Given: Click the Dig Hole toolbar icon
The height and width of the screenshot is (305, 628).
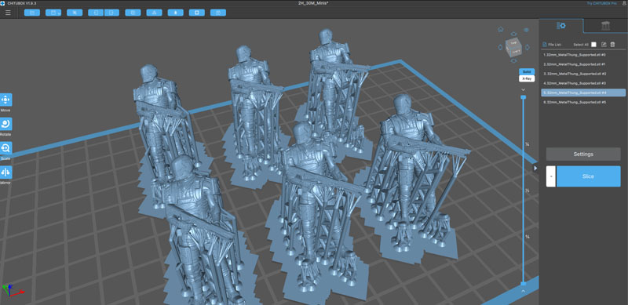Looking at the screenshot, I should tap(197, 13).
